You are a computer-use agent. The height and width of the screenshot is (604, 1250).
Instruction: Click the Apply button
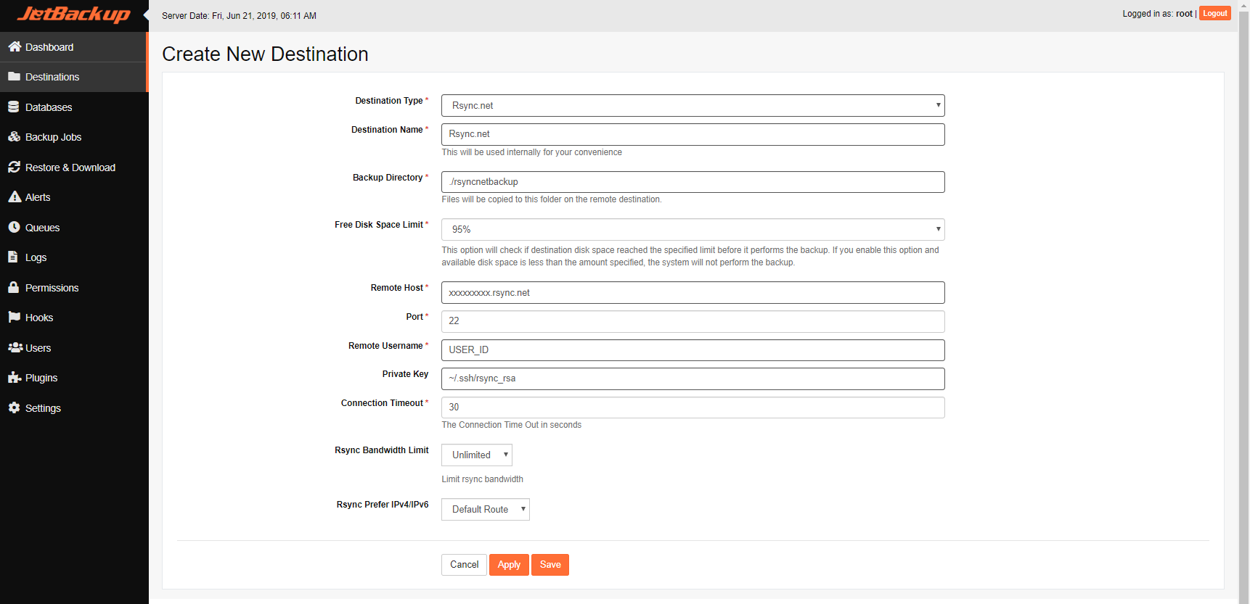pyautogui.click(x=509, y=565)
